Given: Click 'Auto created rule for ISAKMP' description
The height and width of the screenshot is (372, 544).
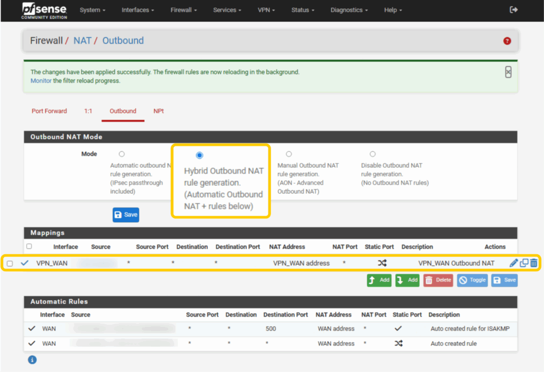Looking at the screenshot, I should point(470,328).
